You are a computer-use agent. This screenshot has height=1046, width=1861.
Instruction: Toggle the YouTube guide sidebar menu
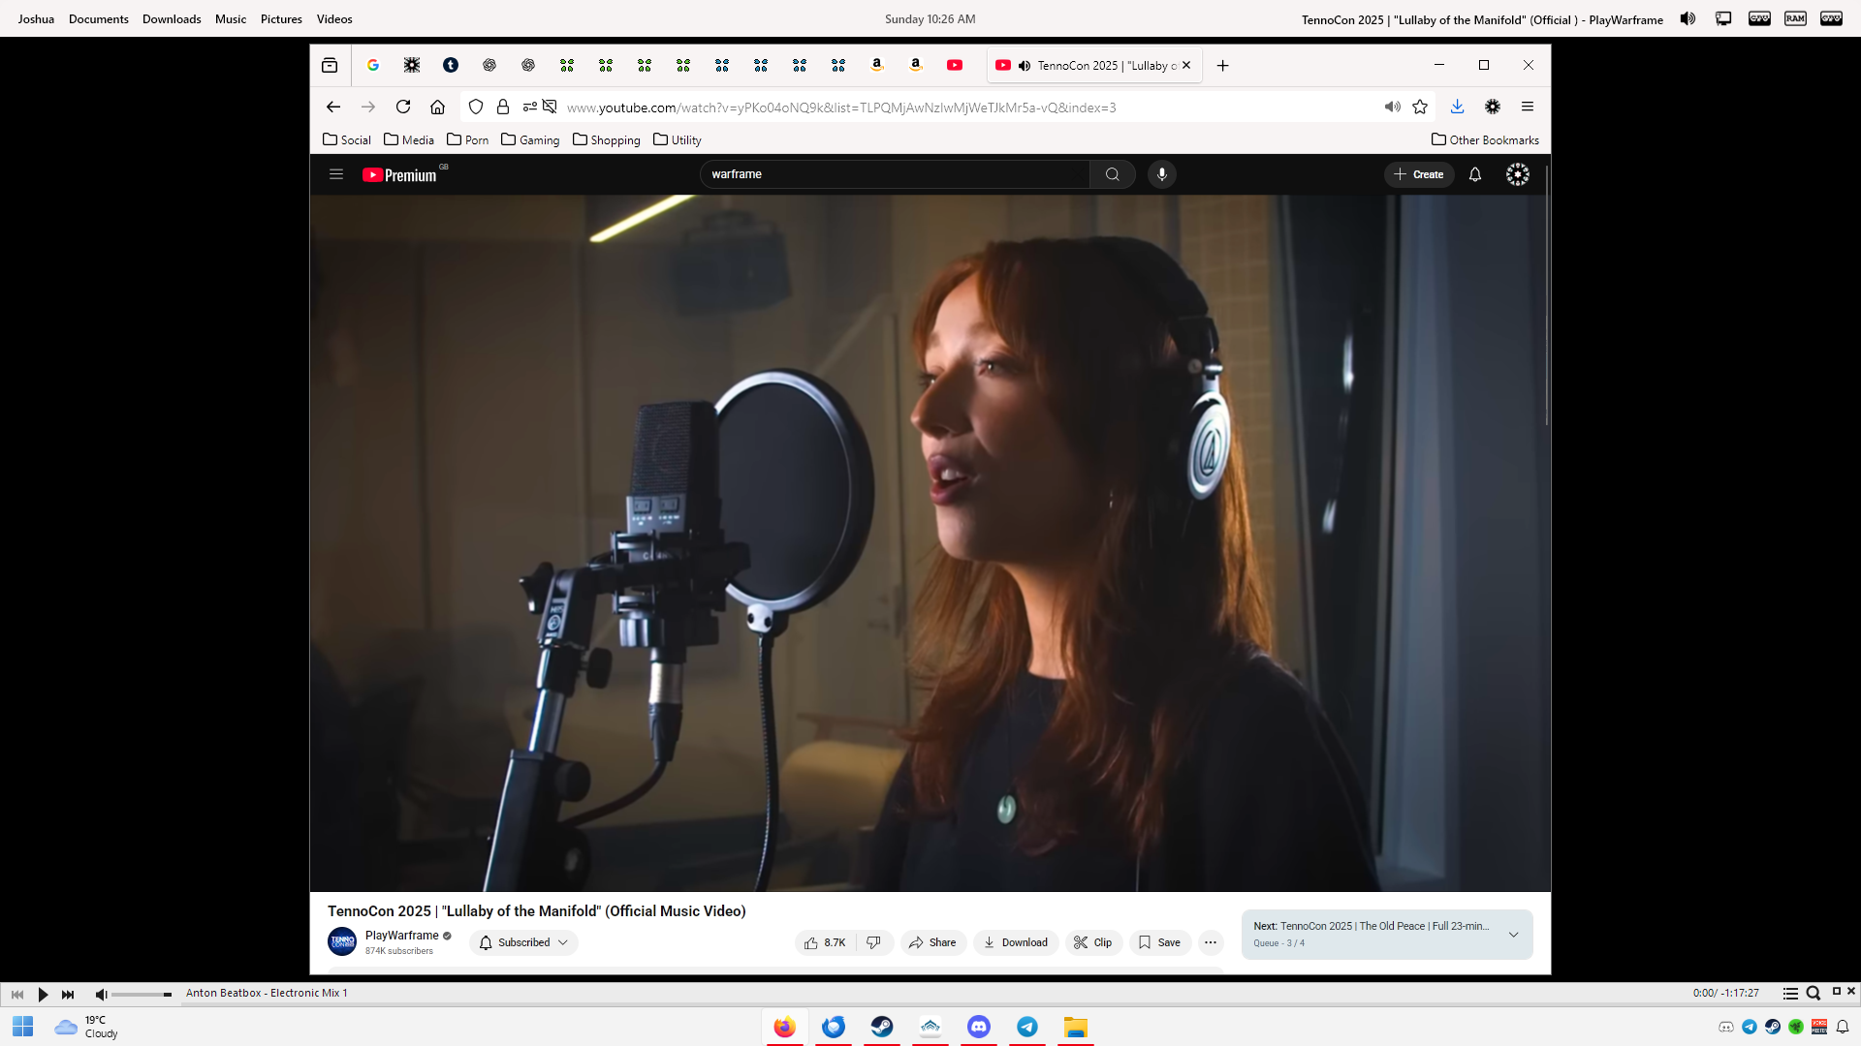point(336,174)
